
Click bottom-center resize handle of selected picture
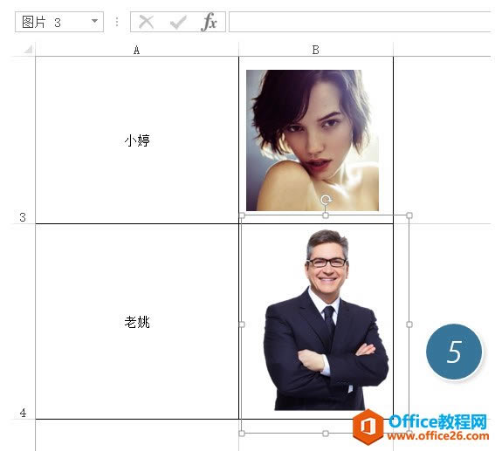pos(326,434)
